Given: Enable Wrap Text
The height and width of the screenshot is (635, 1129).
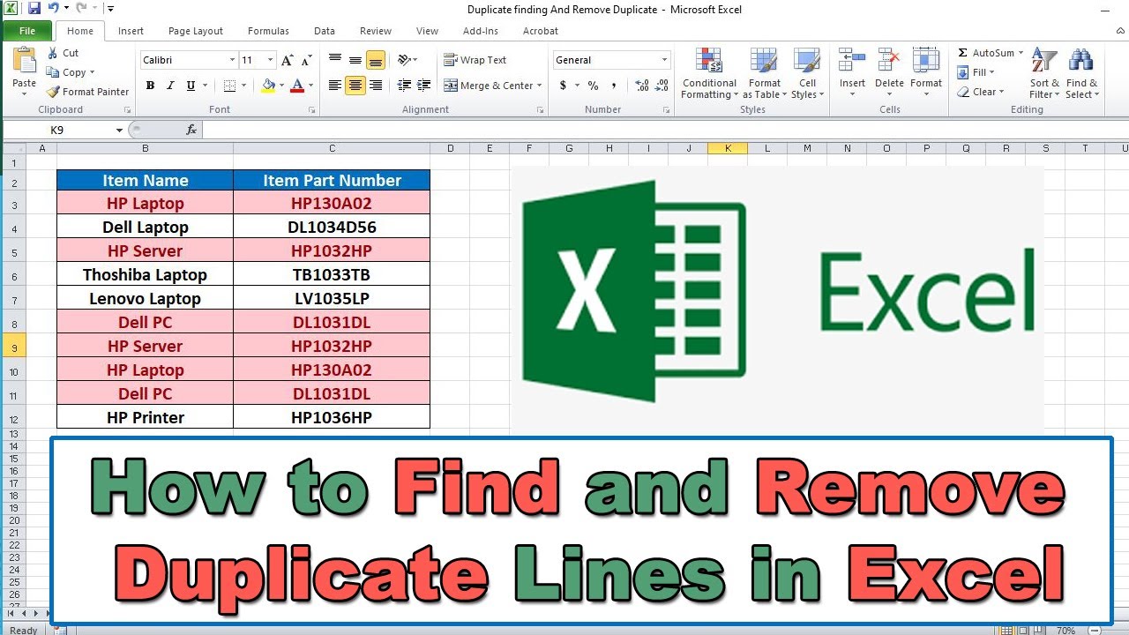Looking at the screenshot, I should point(475,60).
